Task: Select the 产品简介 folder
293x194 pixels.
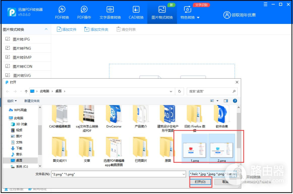Action: click(x=141, y=117)
